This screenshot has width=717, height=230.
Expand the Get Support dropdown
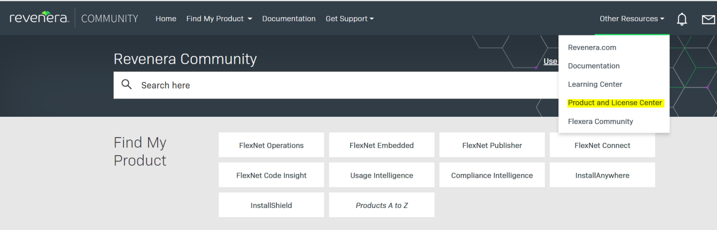click(x=349, y=19)
